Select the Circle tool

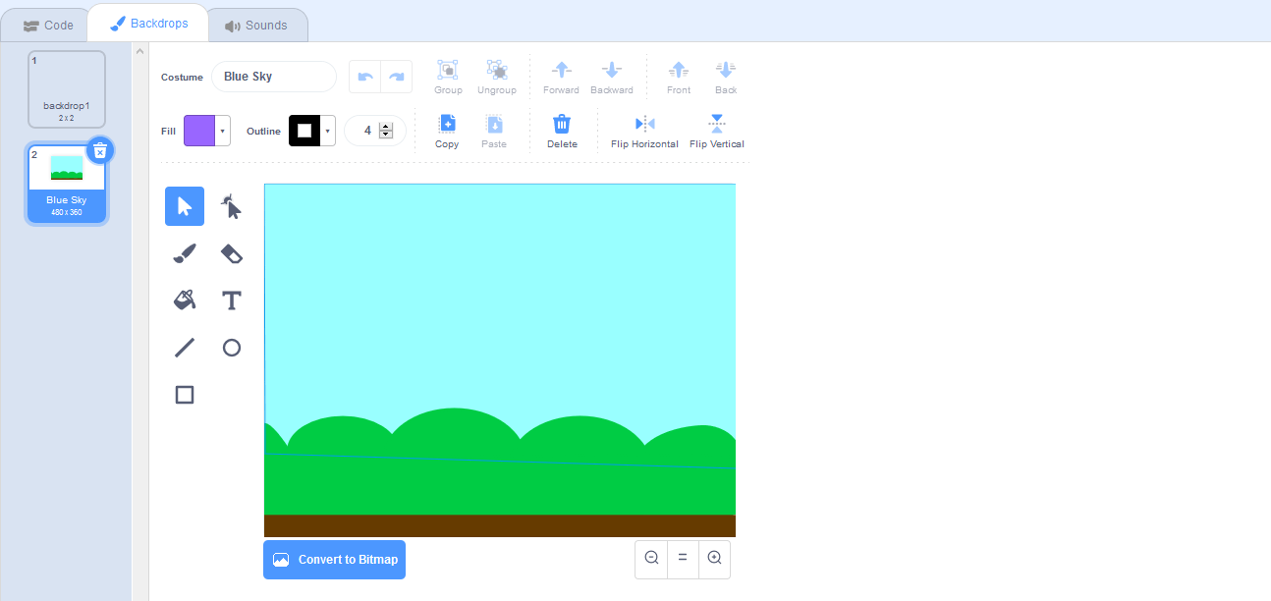coord(231,347)
